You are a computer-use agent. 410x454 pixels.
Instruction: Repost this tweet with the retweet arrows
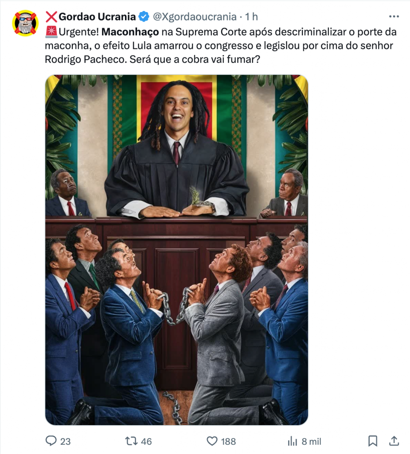click(131, 441)
